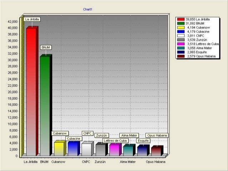
Task: Click the Opus Habana data label box
Action: 157,135
